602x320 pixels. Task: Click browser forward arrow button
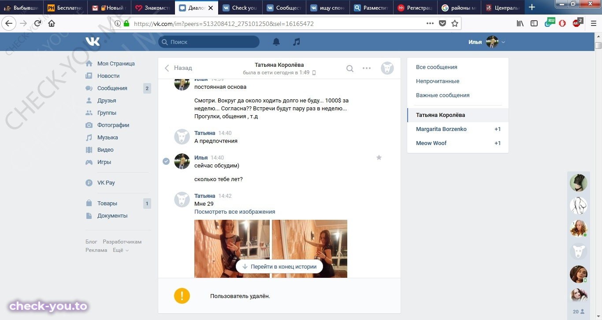[23, 23]
